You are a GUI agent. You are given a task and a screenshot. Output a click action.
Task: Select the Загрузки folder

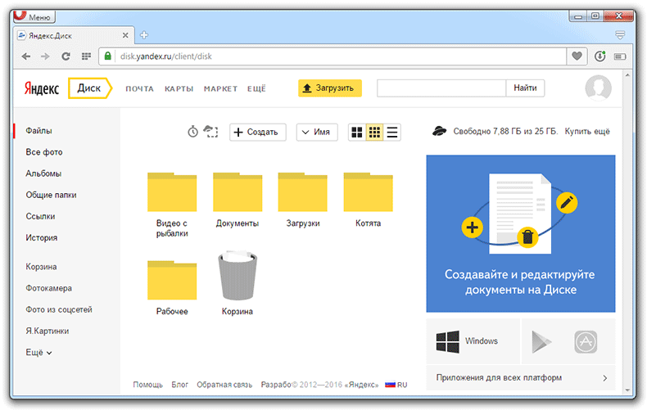(303, 200)
